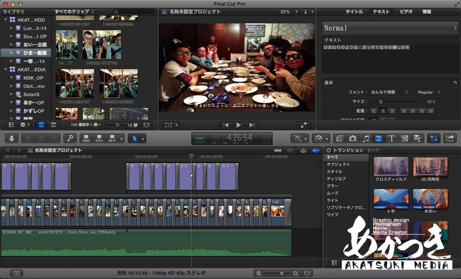Open the 23% viewer zoom dropdown
This screenshot has height=279, width=461.
[x=289, y=12]
